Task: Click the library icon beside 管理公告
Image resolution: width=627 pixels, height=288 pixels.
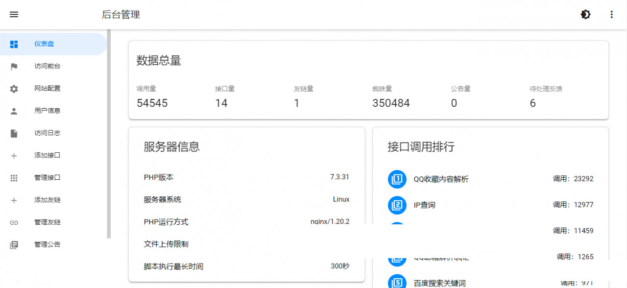Action: coord(14,245)
